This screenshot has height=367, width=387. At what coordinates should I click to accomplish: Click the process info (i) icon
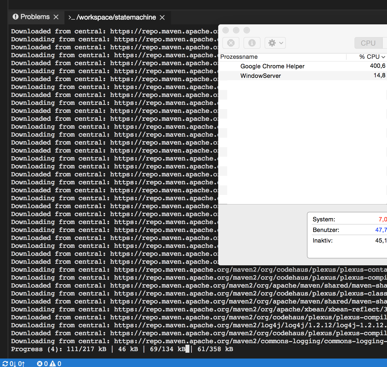tap(252, 43)
